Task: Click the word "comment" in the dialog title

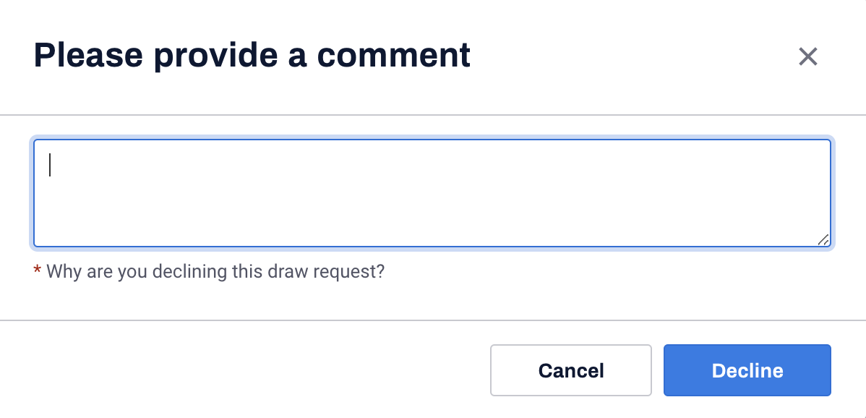Action: pos(393,55)
